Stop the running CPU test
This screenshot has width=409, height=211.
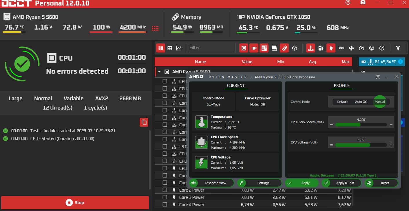(75, 203)
